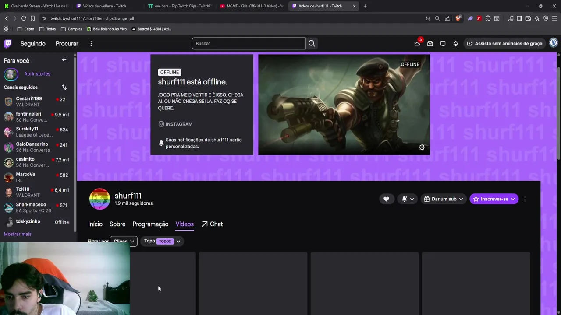Toggle the browser sidebar panel icon
The width and height of the screenshot is (561, 315).
point(519,18)
